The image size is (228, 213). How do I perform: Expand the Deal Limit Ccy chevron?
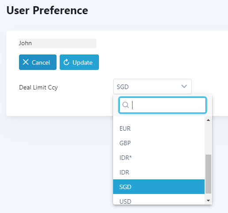click(x=184, y=86)
